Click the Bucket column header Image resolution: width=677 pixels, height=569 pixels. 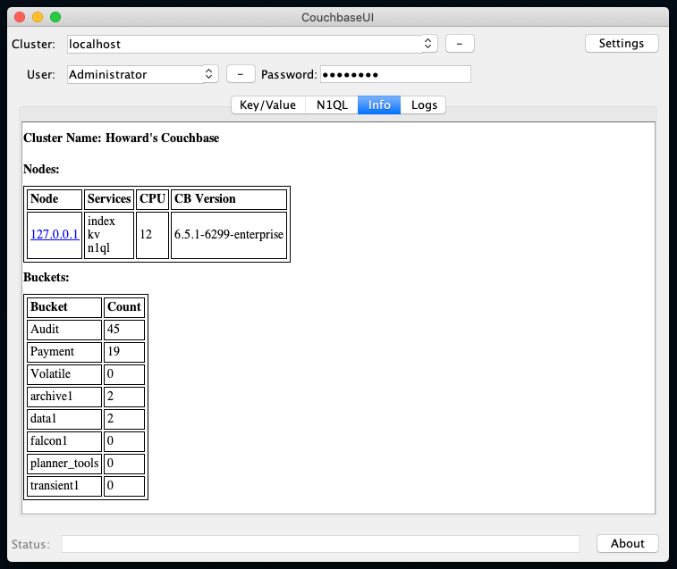[64, 307]
